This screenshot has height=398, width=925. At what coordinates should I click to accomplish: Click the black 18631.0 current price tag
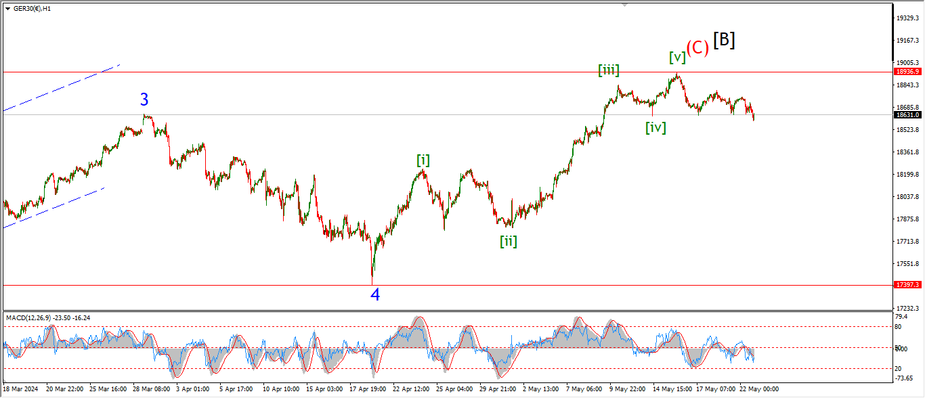pyautogui.click(x=907, y=115)
